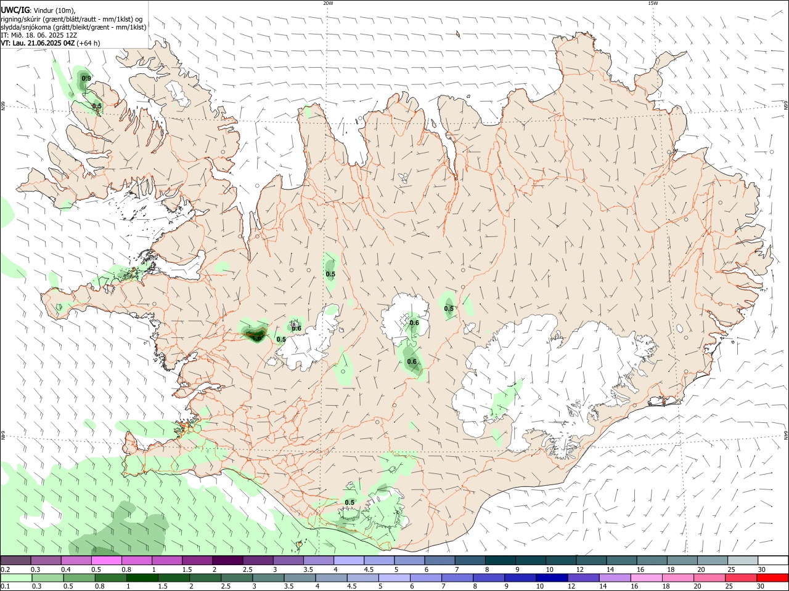Click the '0.1' label under the bottom legend row
This screenshot has width=789, height=591.
(6, 587)
